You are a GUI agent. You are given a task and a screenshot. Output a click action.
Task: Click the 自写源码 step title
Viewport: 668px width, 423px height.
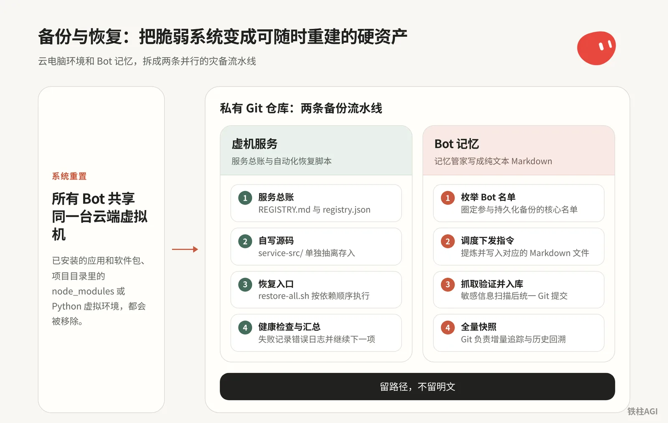276,241
